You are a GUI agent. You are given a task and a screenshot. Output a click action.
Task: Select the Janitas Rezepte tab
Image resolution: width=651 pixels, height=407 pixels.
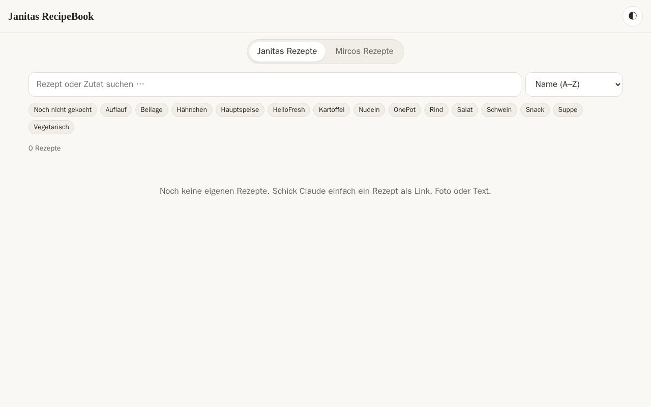(287, 51)
